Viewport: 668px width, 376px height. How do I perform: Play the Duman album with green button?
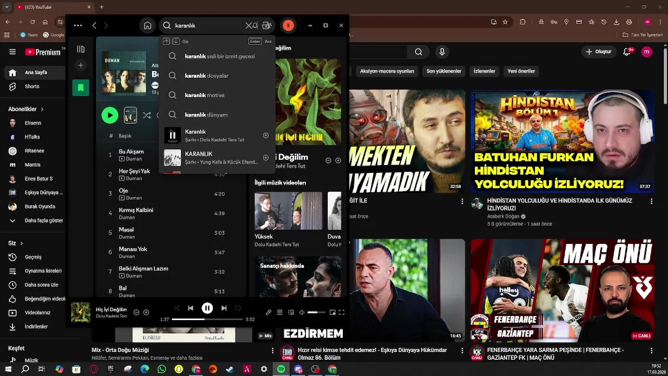pos(110,115)
